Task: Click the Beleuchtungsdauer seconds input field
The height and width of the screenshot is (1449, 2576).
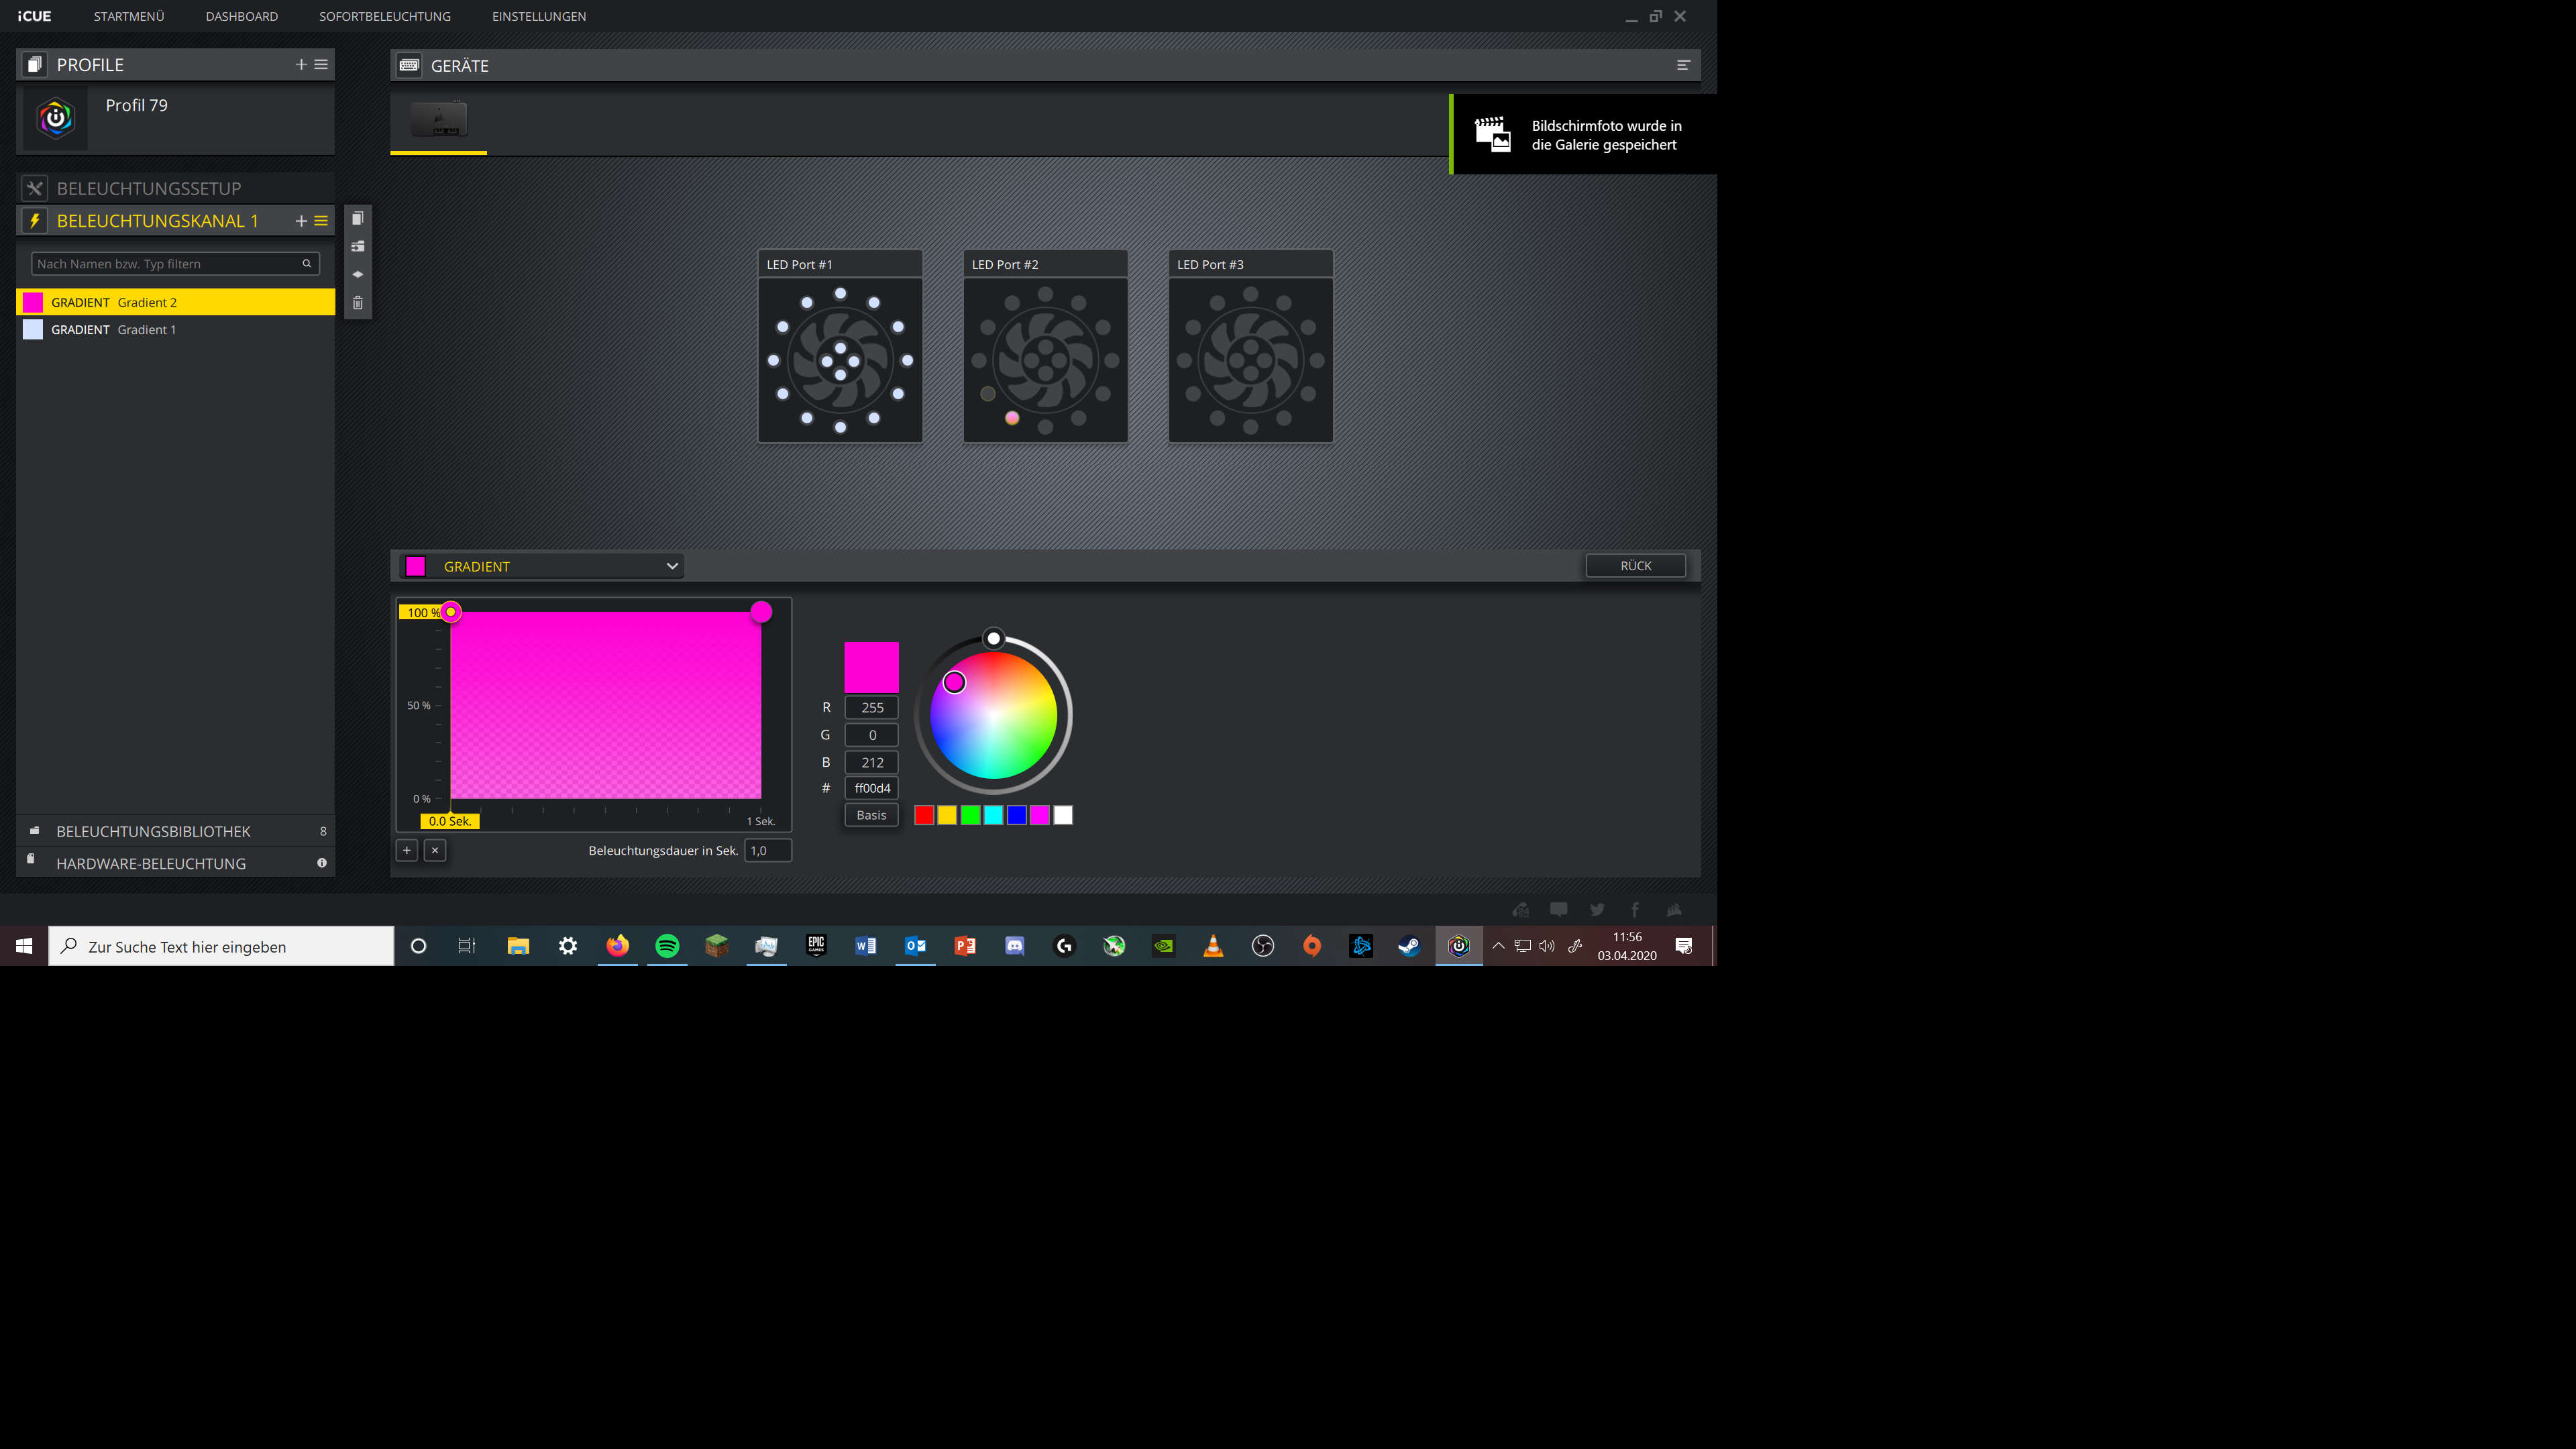Action: point(767,850)
